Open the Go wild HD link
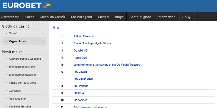The width and height of the screenshot is (217, 108). point(81,50)
